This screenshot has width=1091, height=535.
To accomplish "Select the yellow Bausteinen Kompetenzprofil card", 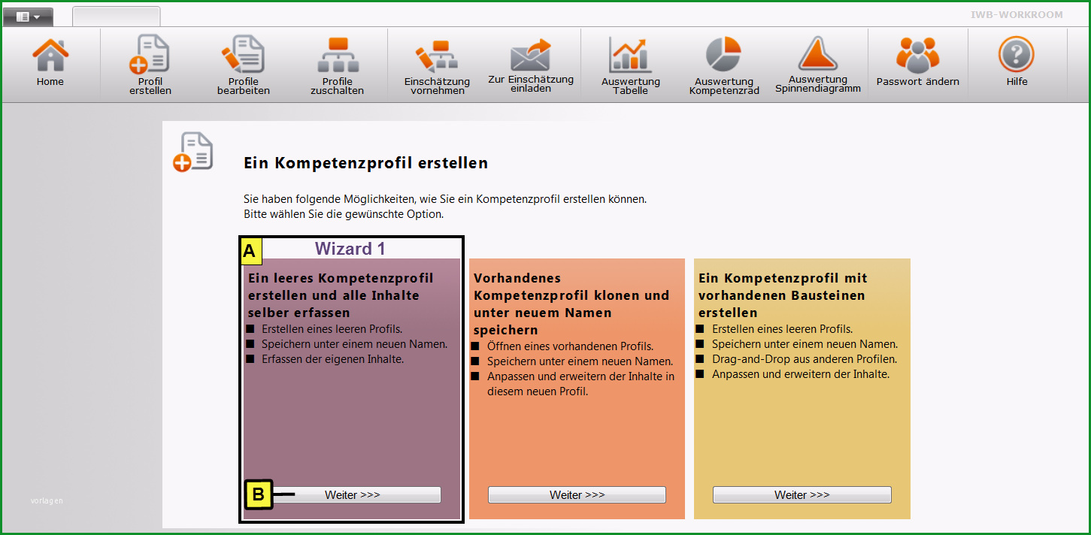I will click(x=802, y=388).
